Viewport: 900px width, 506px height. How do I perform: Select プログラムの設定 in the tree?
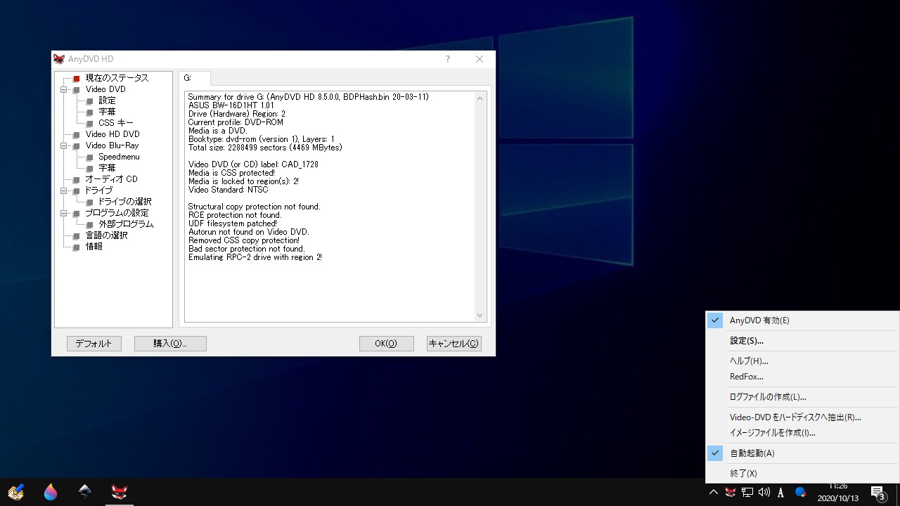click(x=117, y=213)
